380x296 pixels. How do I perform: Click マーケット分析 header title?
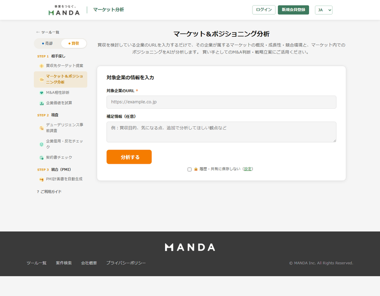pos(109,10)
